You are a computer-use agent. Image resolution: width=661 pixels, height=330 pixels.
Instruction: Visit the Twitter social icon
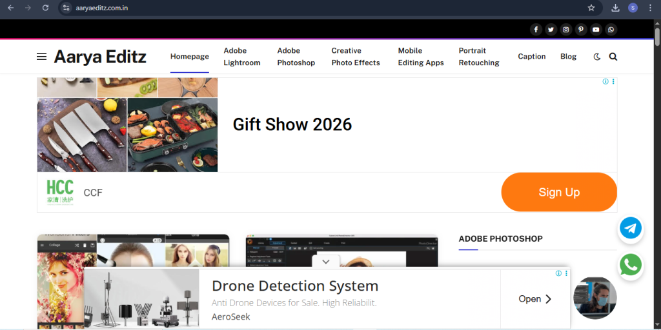coord(551,30)
